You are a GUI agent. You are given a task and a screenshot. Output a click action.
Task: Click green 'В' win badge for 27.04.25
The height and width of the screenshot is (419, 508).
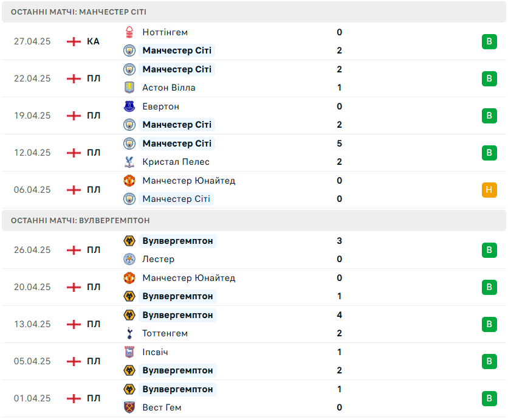tap(489, 41)
